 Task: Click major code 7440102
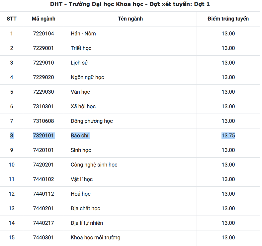tap(43, 179)
